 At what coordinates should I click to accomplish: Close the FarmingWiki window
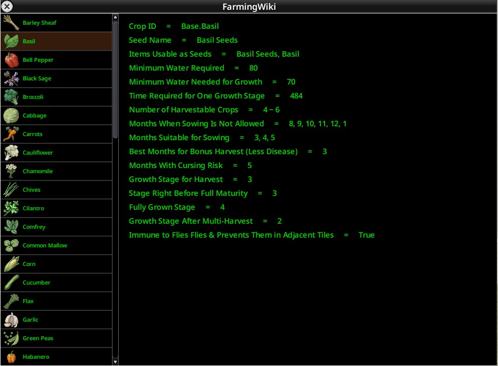(7, 6)
